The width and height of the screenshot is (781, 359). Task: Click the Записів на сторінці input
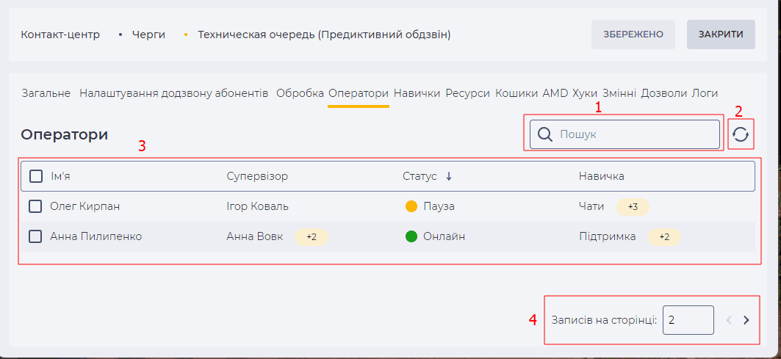688,320
